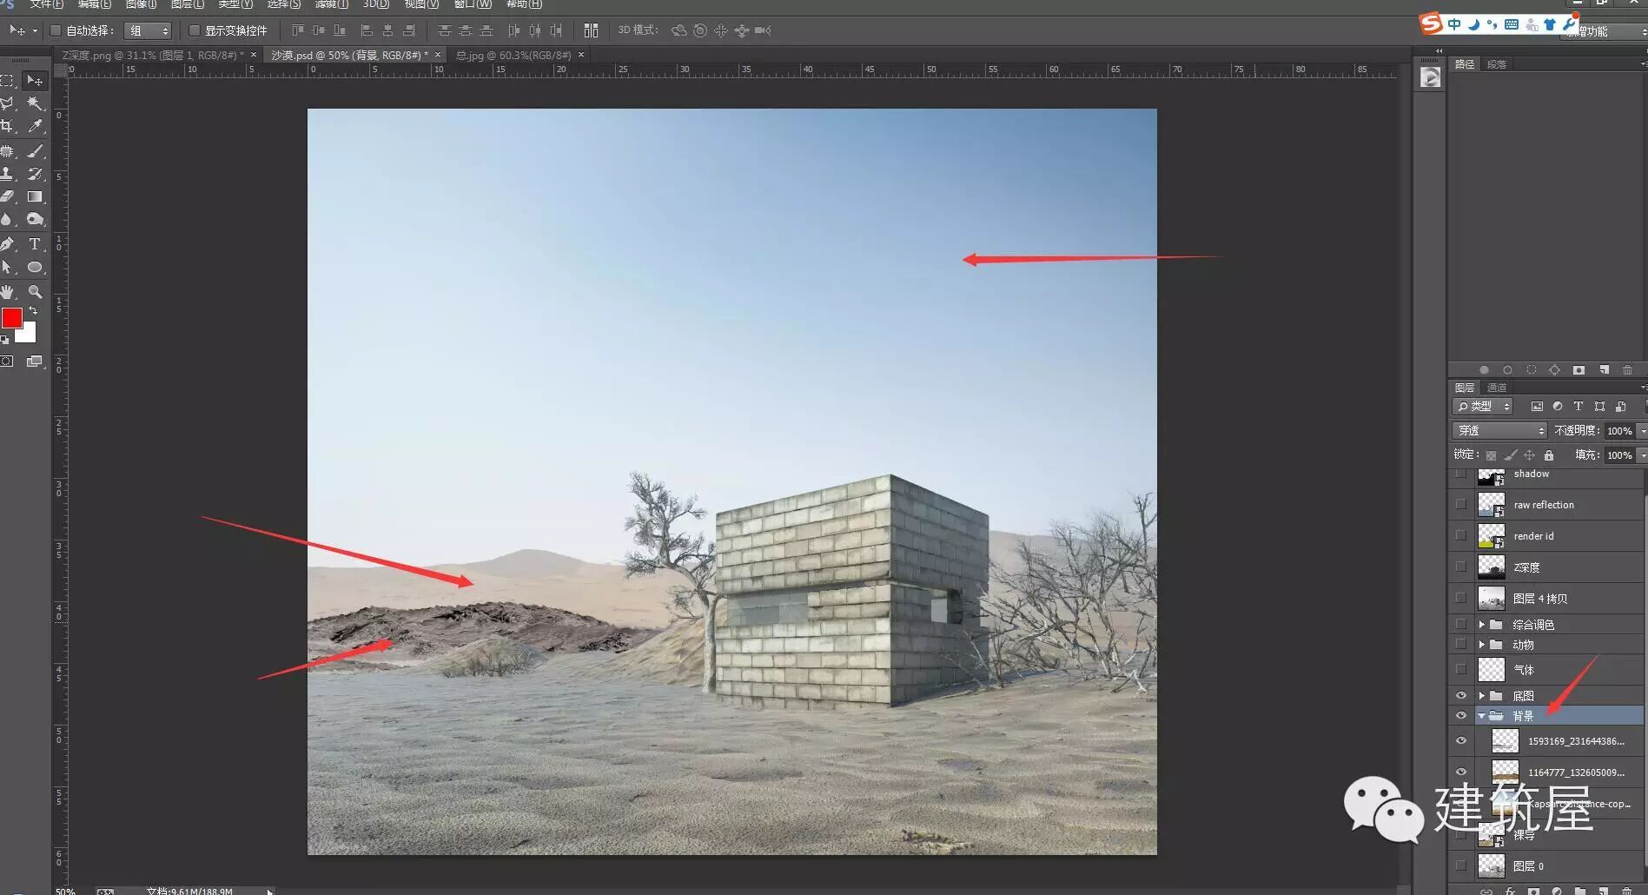Show the render id layer
The height and width of the screenshot is (895, 1648).
tap(1460, 536)
